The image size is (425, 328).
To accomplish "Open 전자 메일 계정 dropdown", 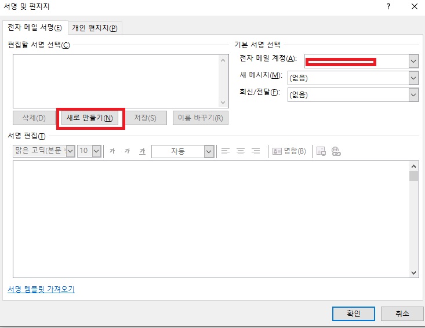I will pyautogui.click(x=413, y=61).
